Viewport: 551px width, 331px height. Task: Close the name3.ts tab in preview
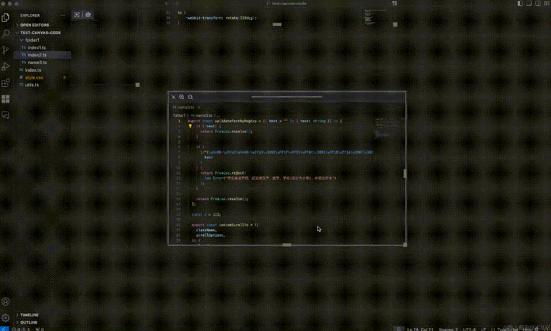click(x=199, y=107)
